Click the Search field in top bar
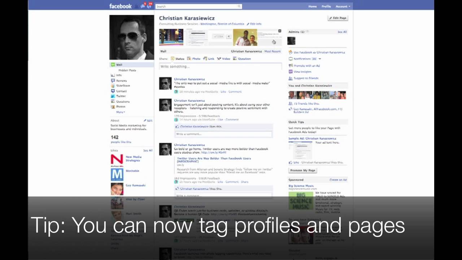Screen dimensions: 462x260 (198, 6)
